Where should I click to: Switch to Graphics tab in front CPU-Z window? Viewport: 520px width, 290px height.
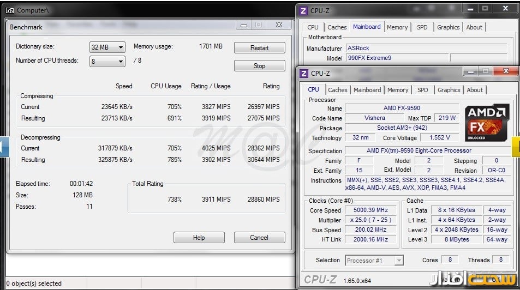(449, 90)
